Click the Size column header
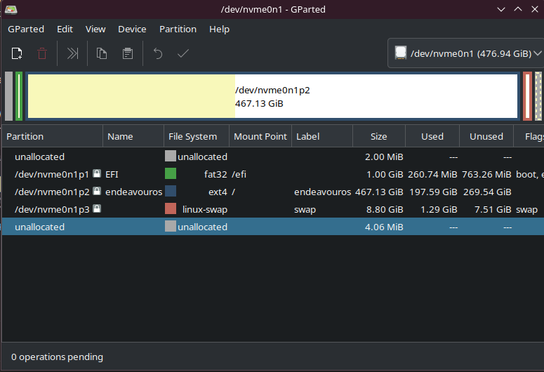Screen dimensions: 544x372 [379, 136]
